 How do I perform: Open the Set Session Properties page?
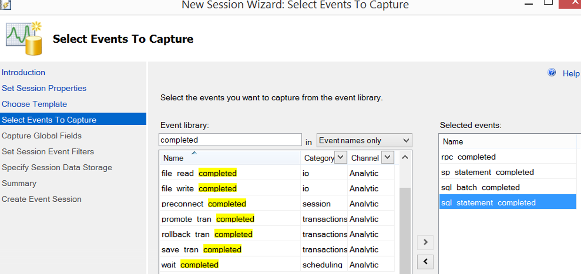[44, 88]
